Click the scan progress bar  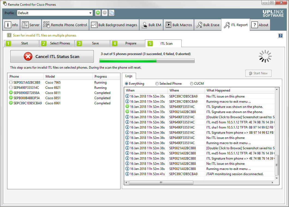[147, 60]
